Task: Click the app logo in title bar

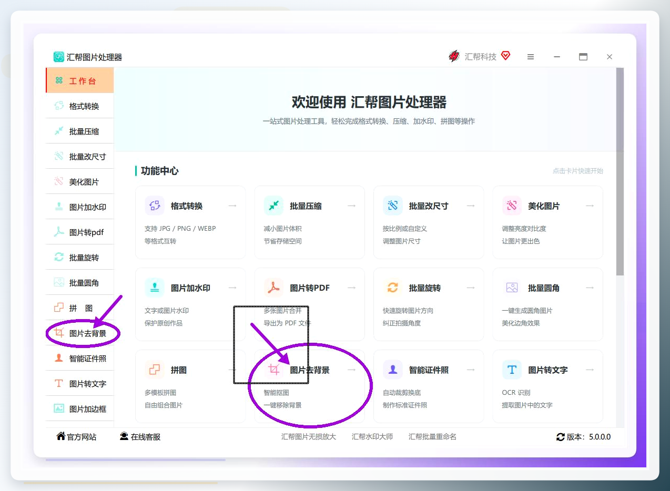Action: (59, 57)
